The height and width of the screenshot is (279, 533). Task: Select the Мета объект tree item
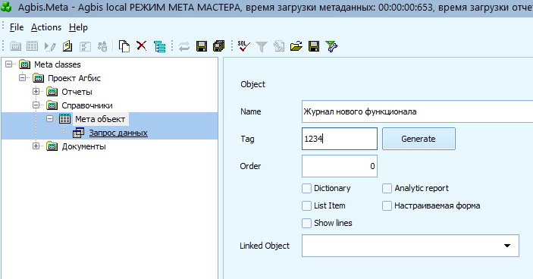(x=100, y=119)
